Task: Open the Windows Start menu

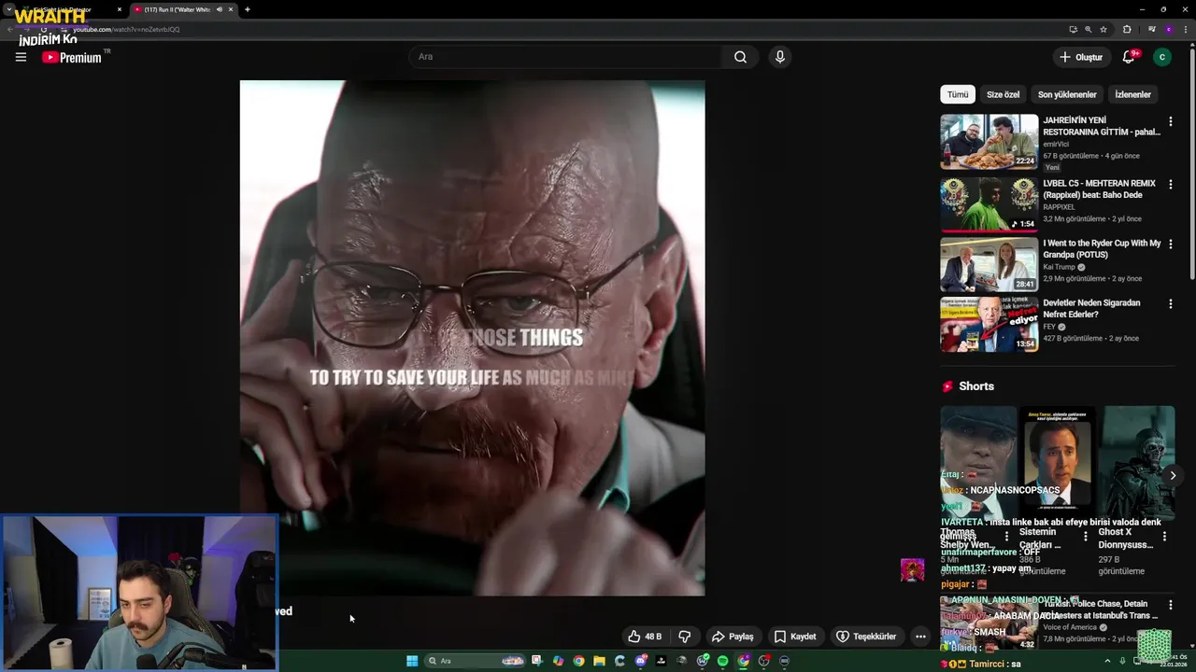Action: 412,661
